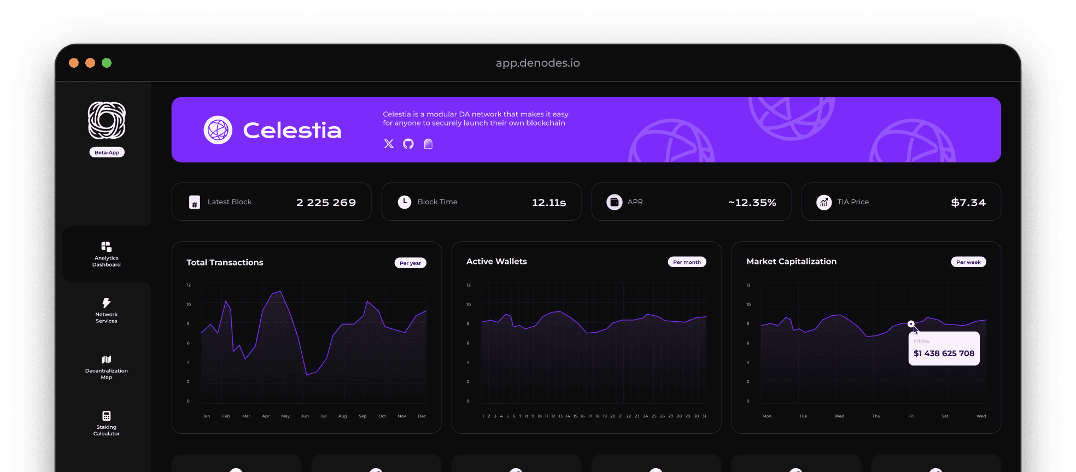The height and width of the screenshot is (472, 1076).
Task: Click the Latest Block value 2 225 269
Action: pos(326,203)
